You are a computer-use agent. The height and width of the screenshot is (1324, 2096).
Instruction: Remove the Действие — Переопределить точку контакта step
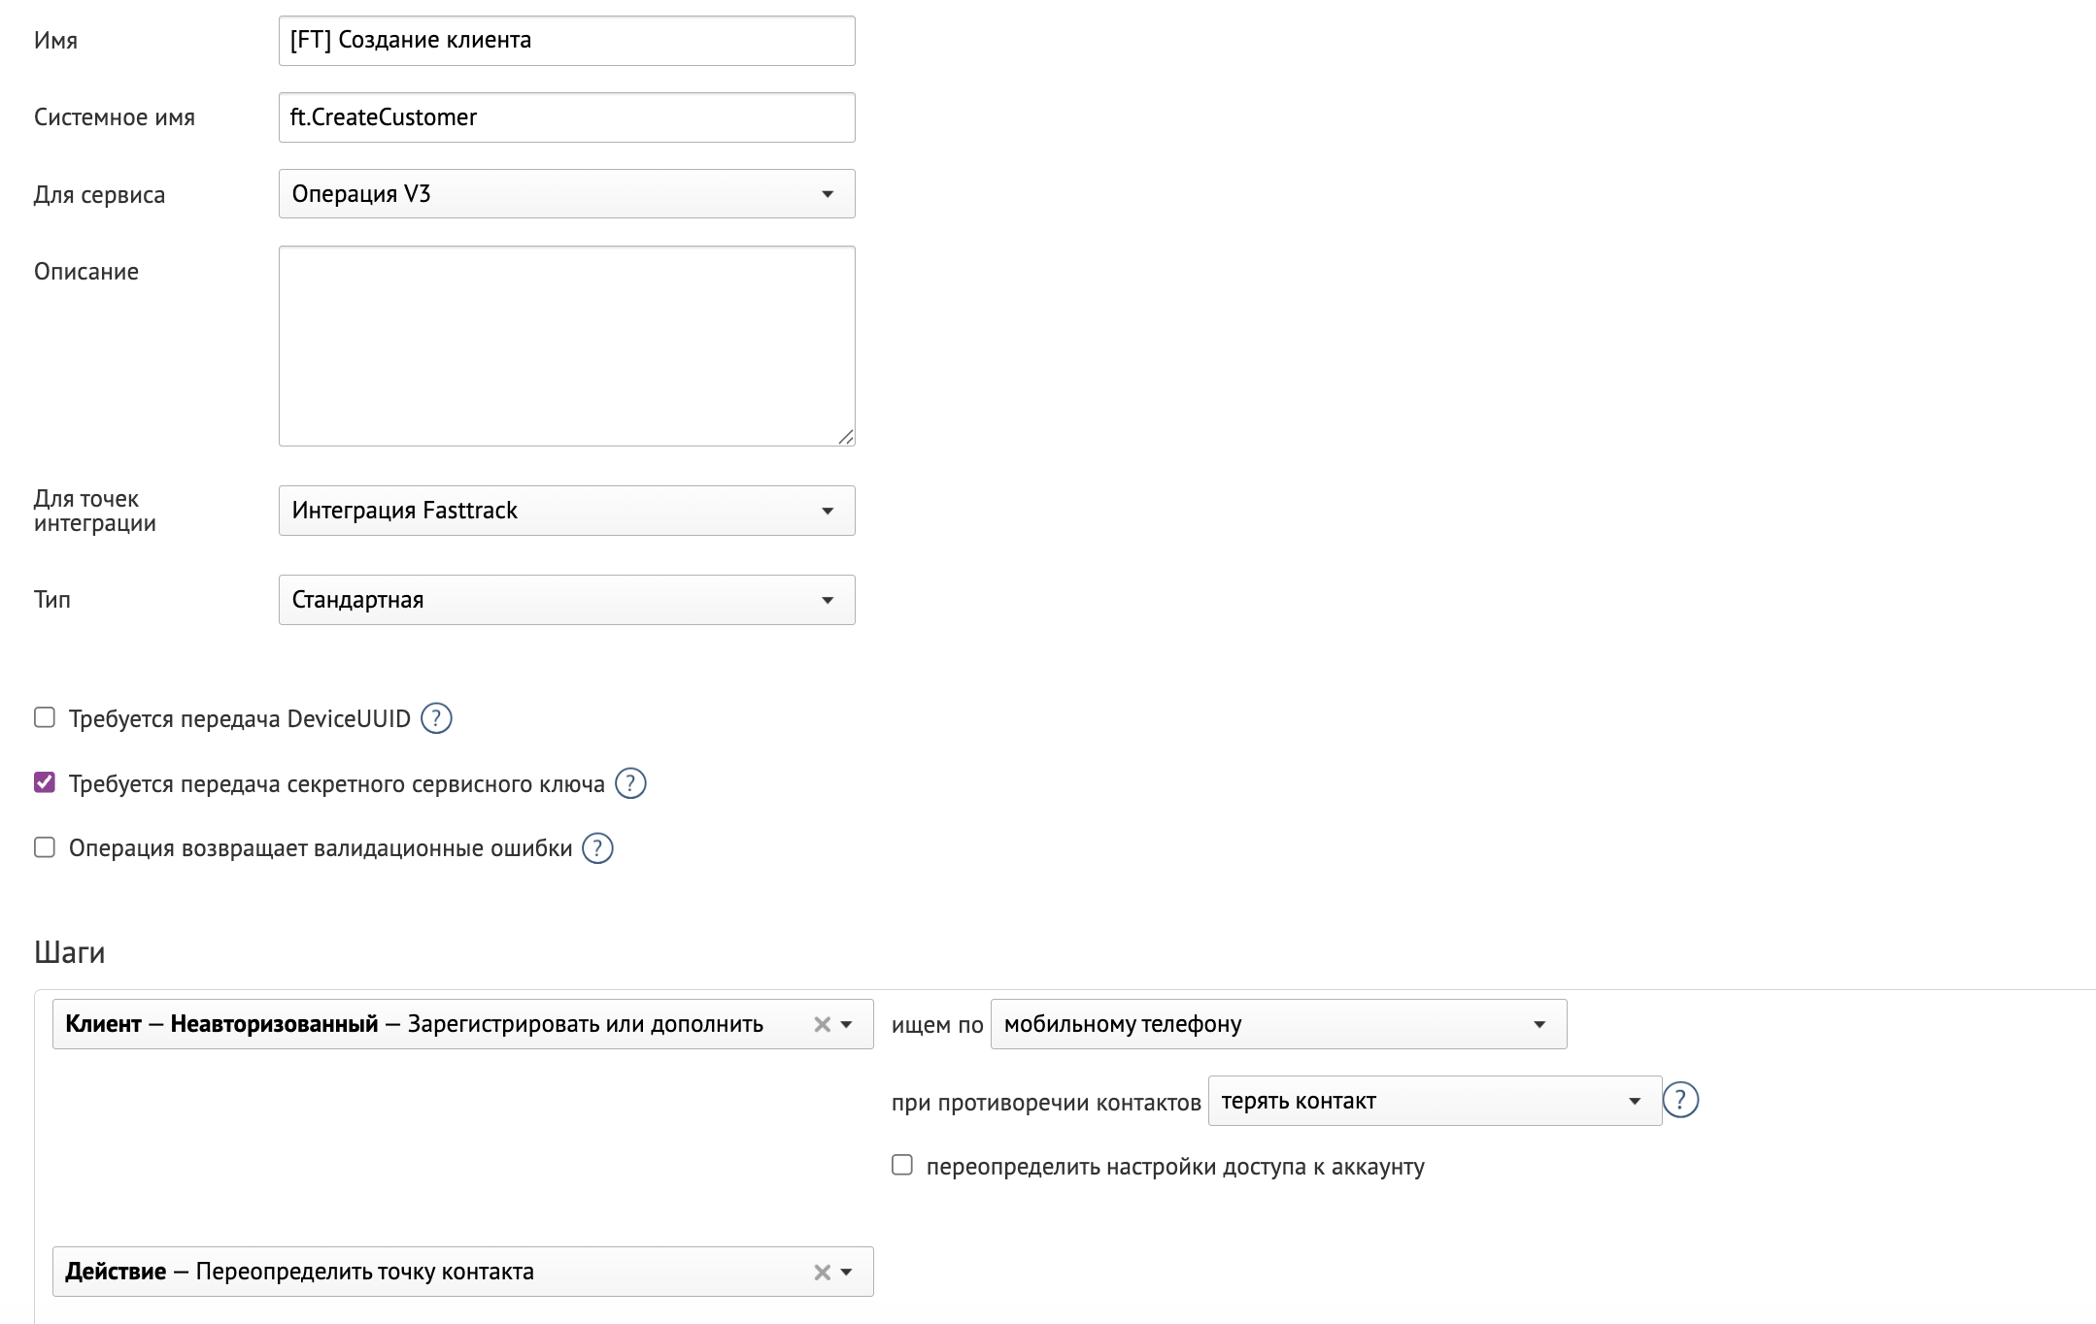click(822, 1271)
